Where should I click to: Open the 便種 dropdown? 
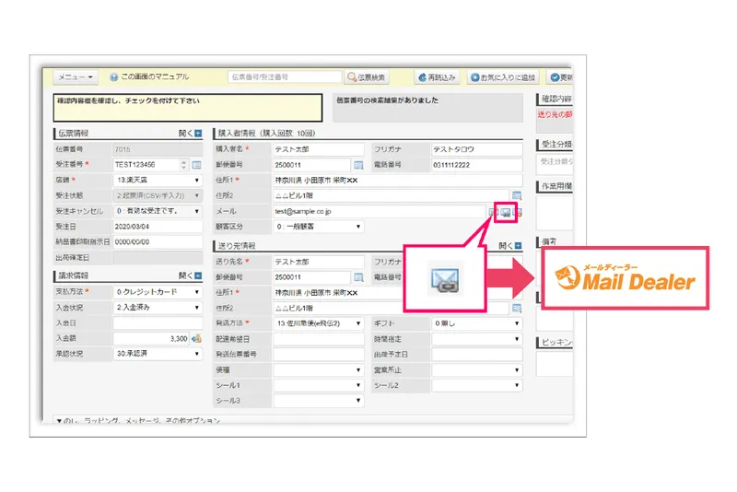[318, 369]
